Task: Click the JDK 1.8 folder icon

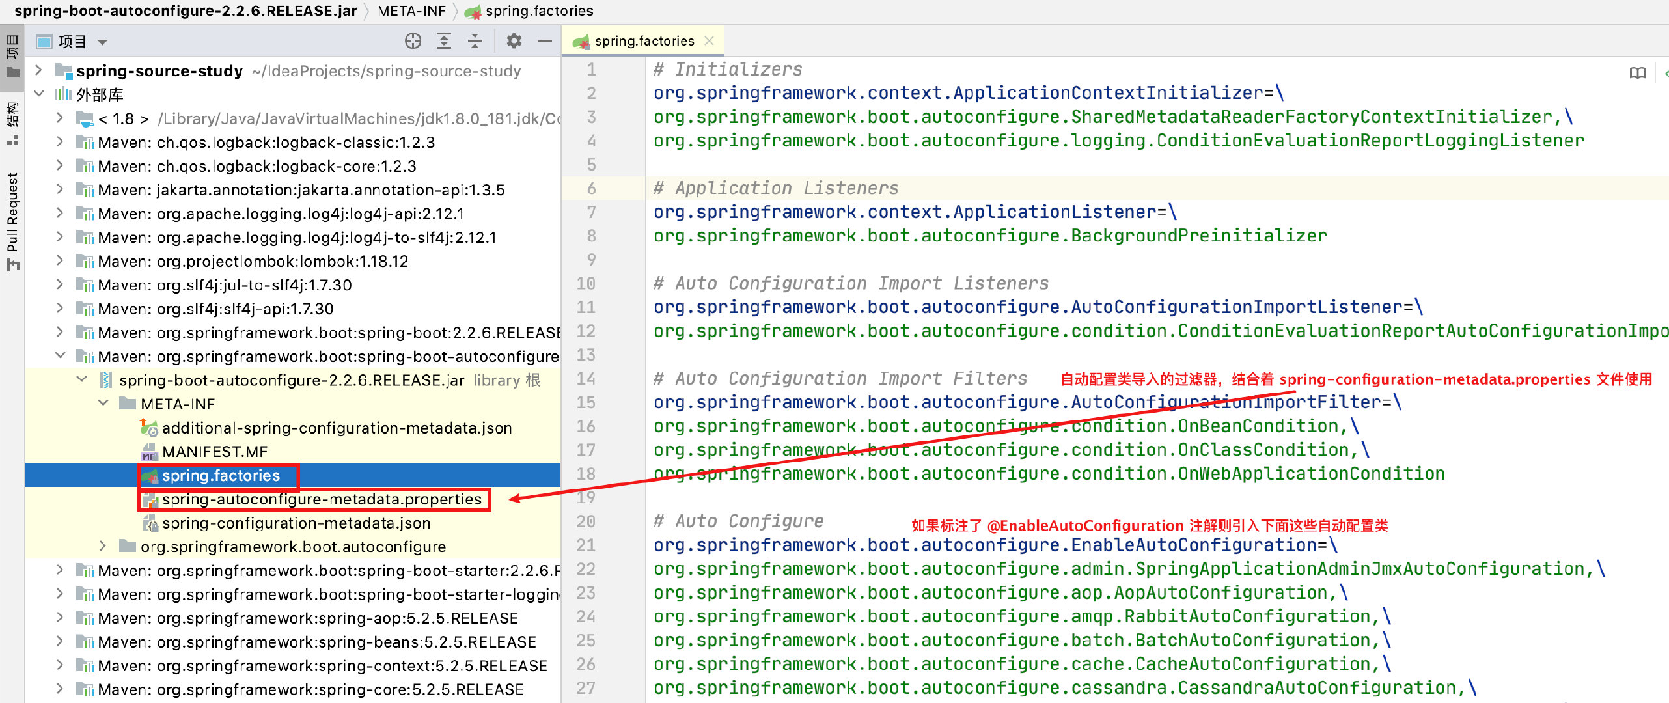Action: (85, 118)
